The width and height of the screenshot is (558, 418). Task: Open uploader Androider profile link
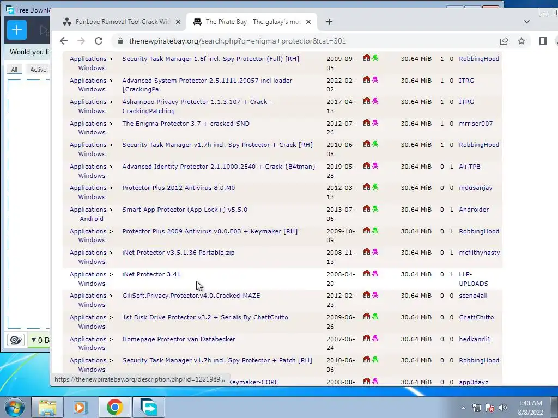[474, 210]
